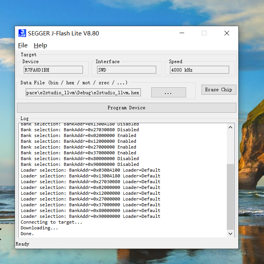Open file browser with the ... button
This screenshot has height=264, width=264.
click(x=168, y=92)
